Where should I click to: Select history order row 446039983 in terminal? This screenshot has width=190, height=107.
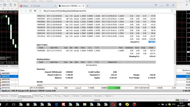(9, 73)
